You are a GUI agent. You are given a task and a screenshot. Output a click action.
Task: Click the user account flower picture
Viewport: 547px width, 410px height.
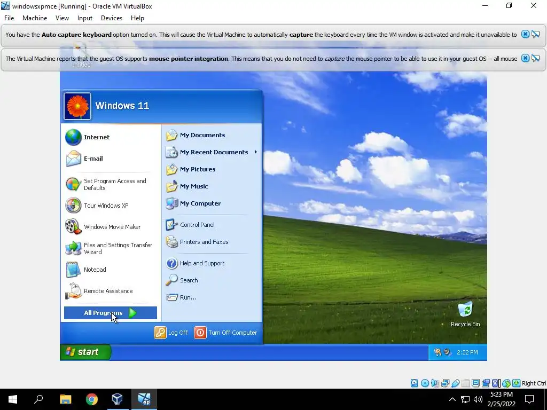click(77, 106)
